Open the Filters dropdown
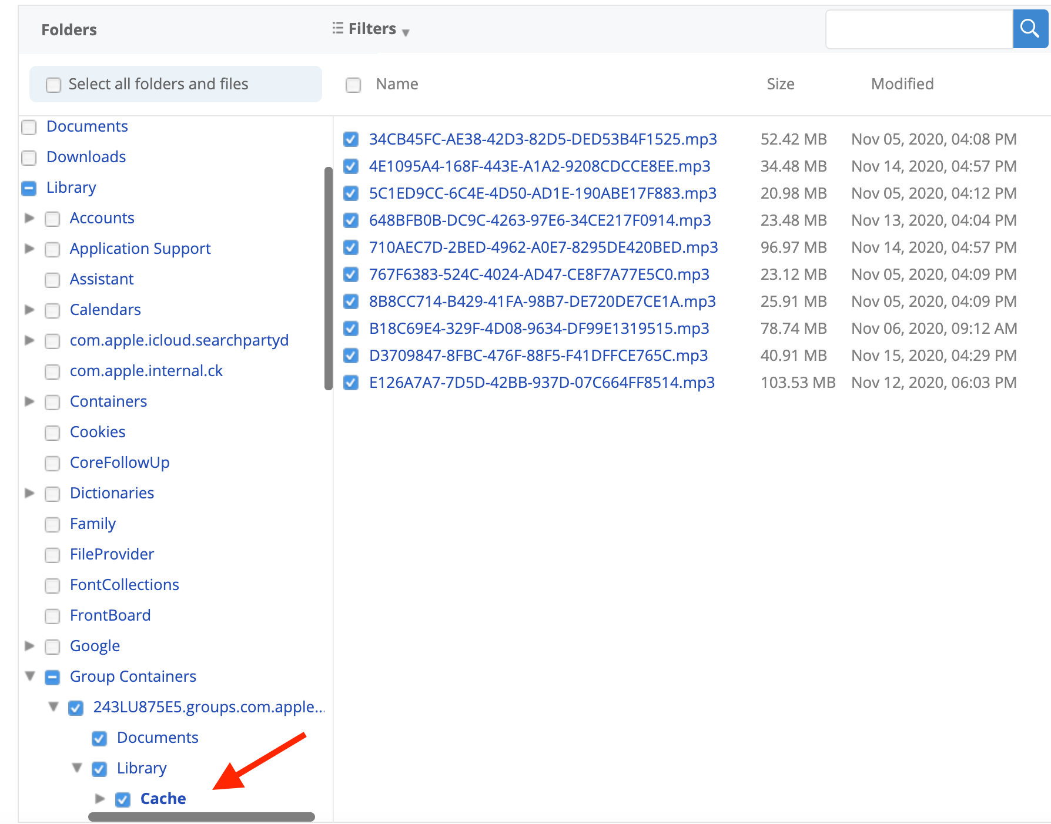The width and height of the screenshot is (1051, 824). pyautogui.click(x=370, y=29)
